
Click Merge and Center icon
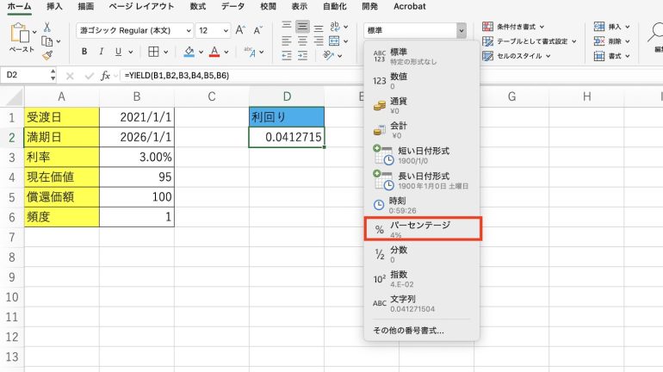334,41
